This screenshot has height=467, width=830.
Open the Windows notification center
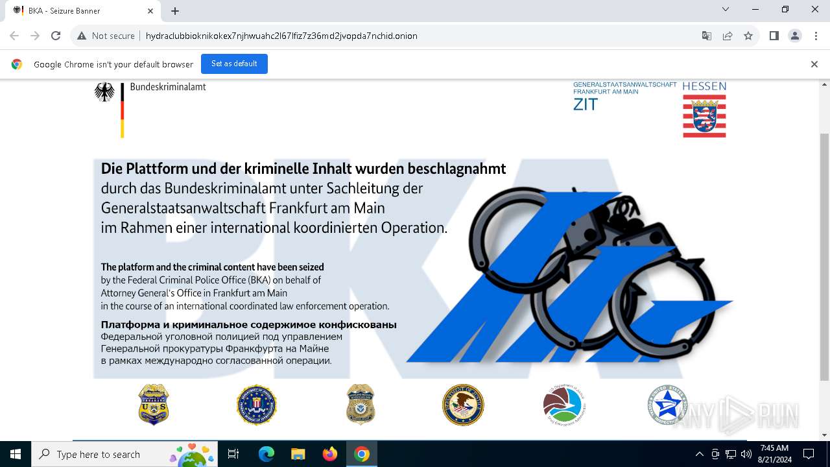click(x=809, y=454)
